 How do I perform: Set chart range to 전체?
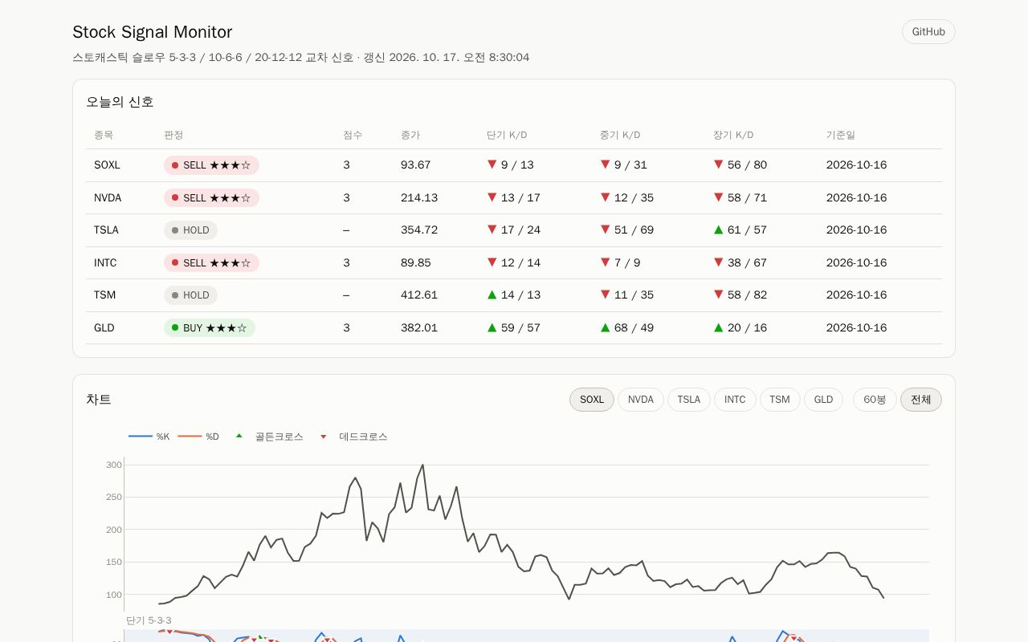tap(921, 400)
